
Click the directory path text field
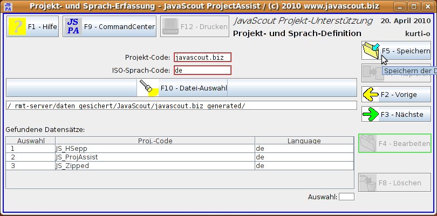tap(181, 106)
